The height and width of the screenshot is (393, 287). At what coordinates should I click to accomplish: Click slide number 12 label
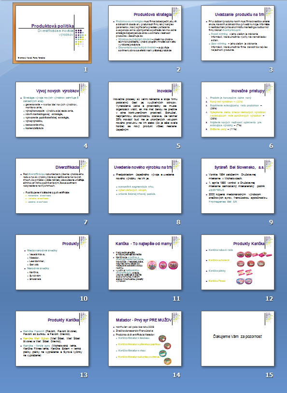269,299
